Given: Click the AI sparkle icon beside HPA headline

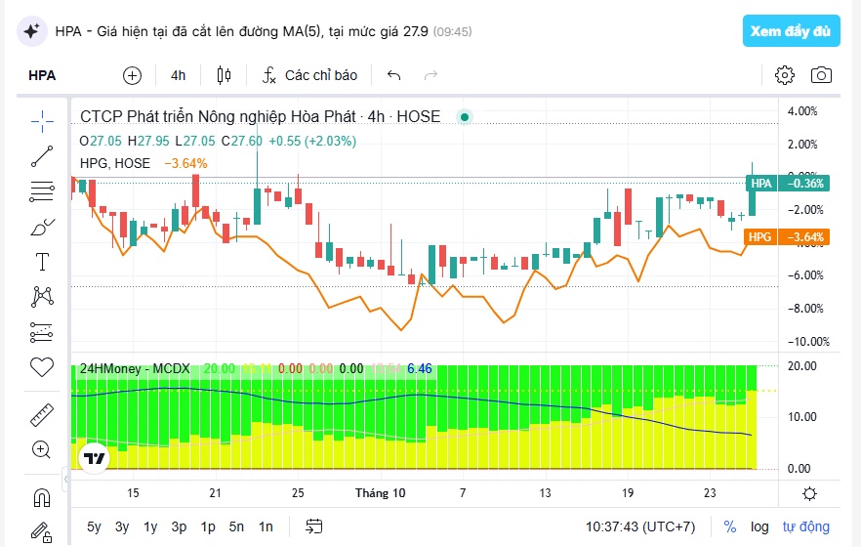Looking at the screenshot, I should coord(32,31).
